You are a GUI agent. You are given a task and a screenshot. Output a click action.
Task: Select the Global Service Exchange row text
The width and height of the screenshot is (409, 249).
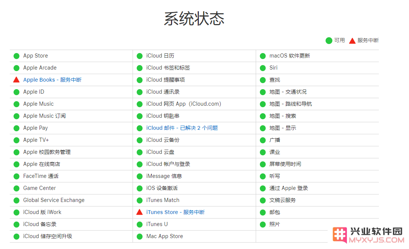[x=54, y=200]
